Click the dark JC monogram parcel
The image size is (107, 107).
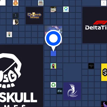60,91
